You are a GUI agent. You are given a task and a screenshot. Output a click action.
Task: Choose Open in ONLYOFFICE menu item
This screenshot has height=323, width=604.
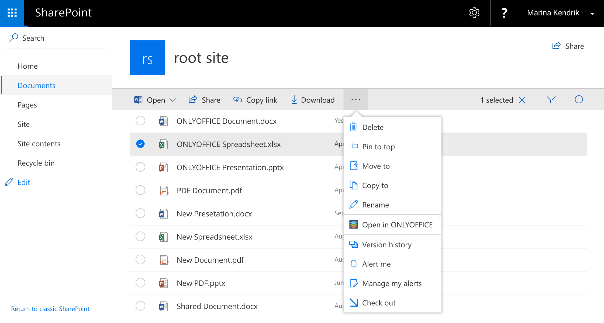(x=392, y=225)
